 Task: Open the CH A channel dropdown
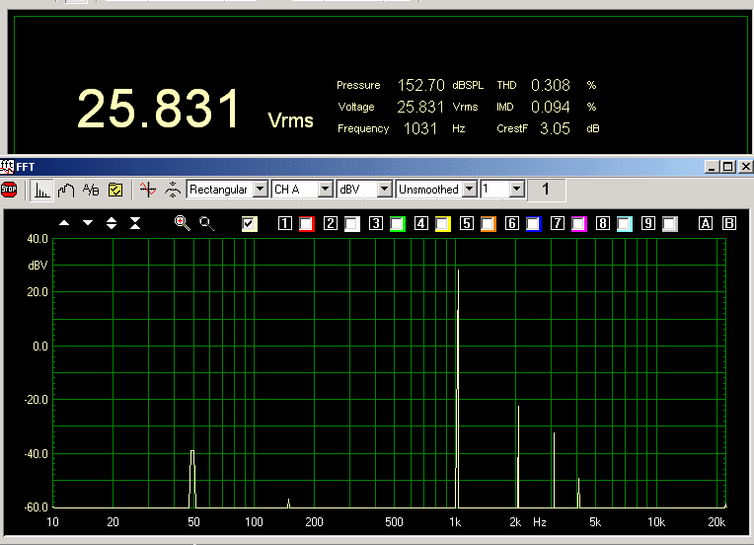click(x=326, y=189)
